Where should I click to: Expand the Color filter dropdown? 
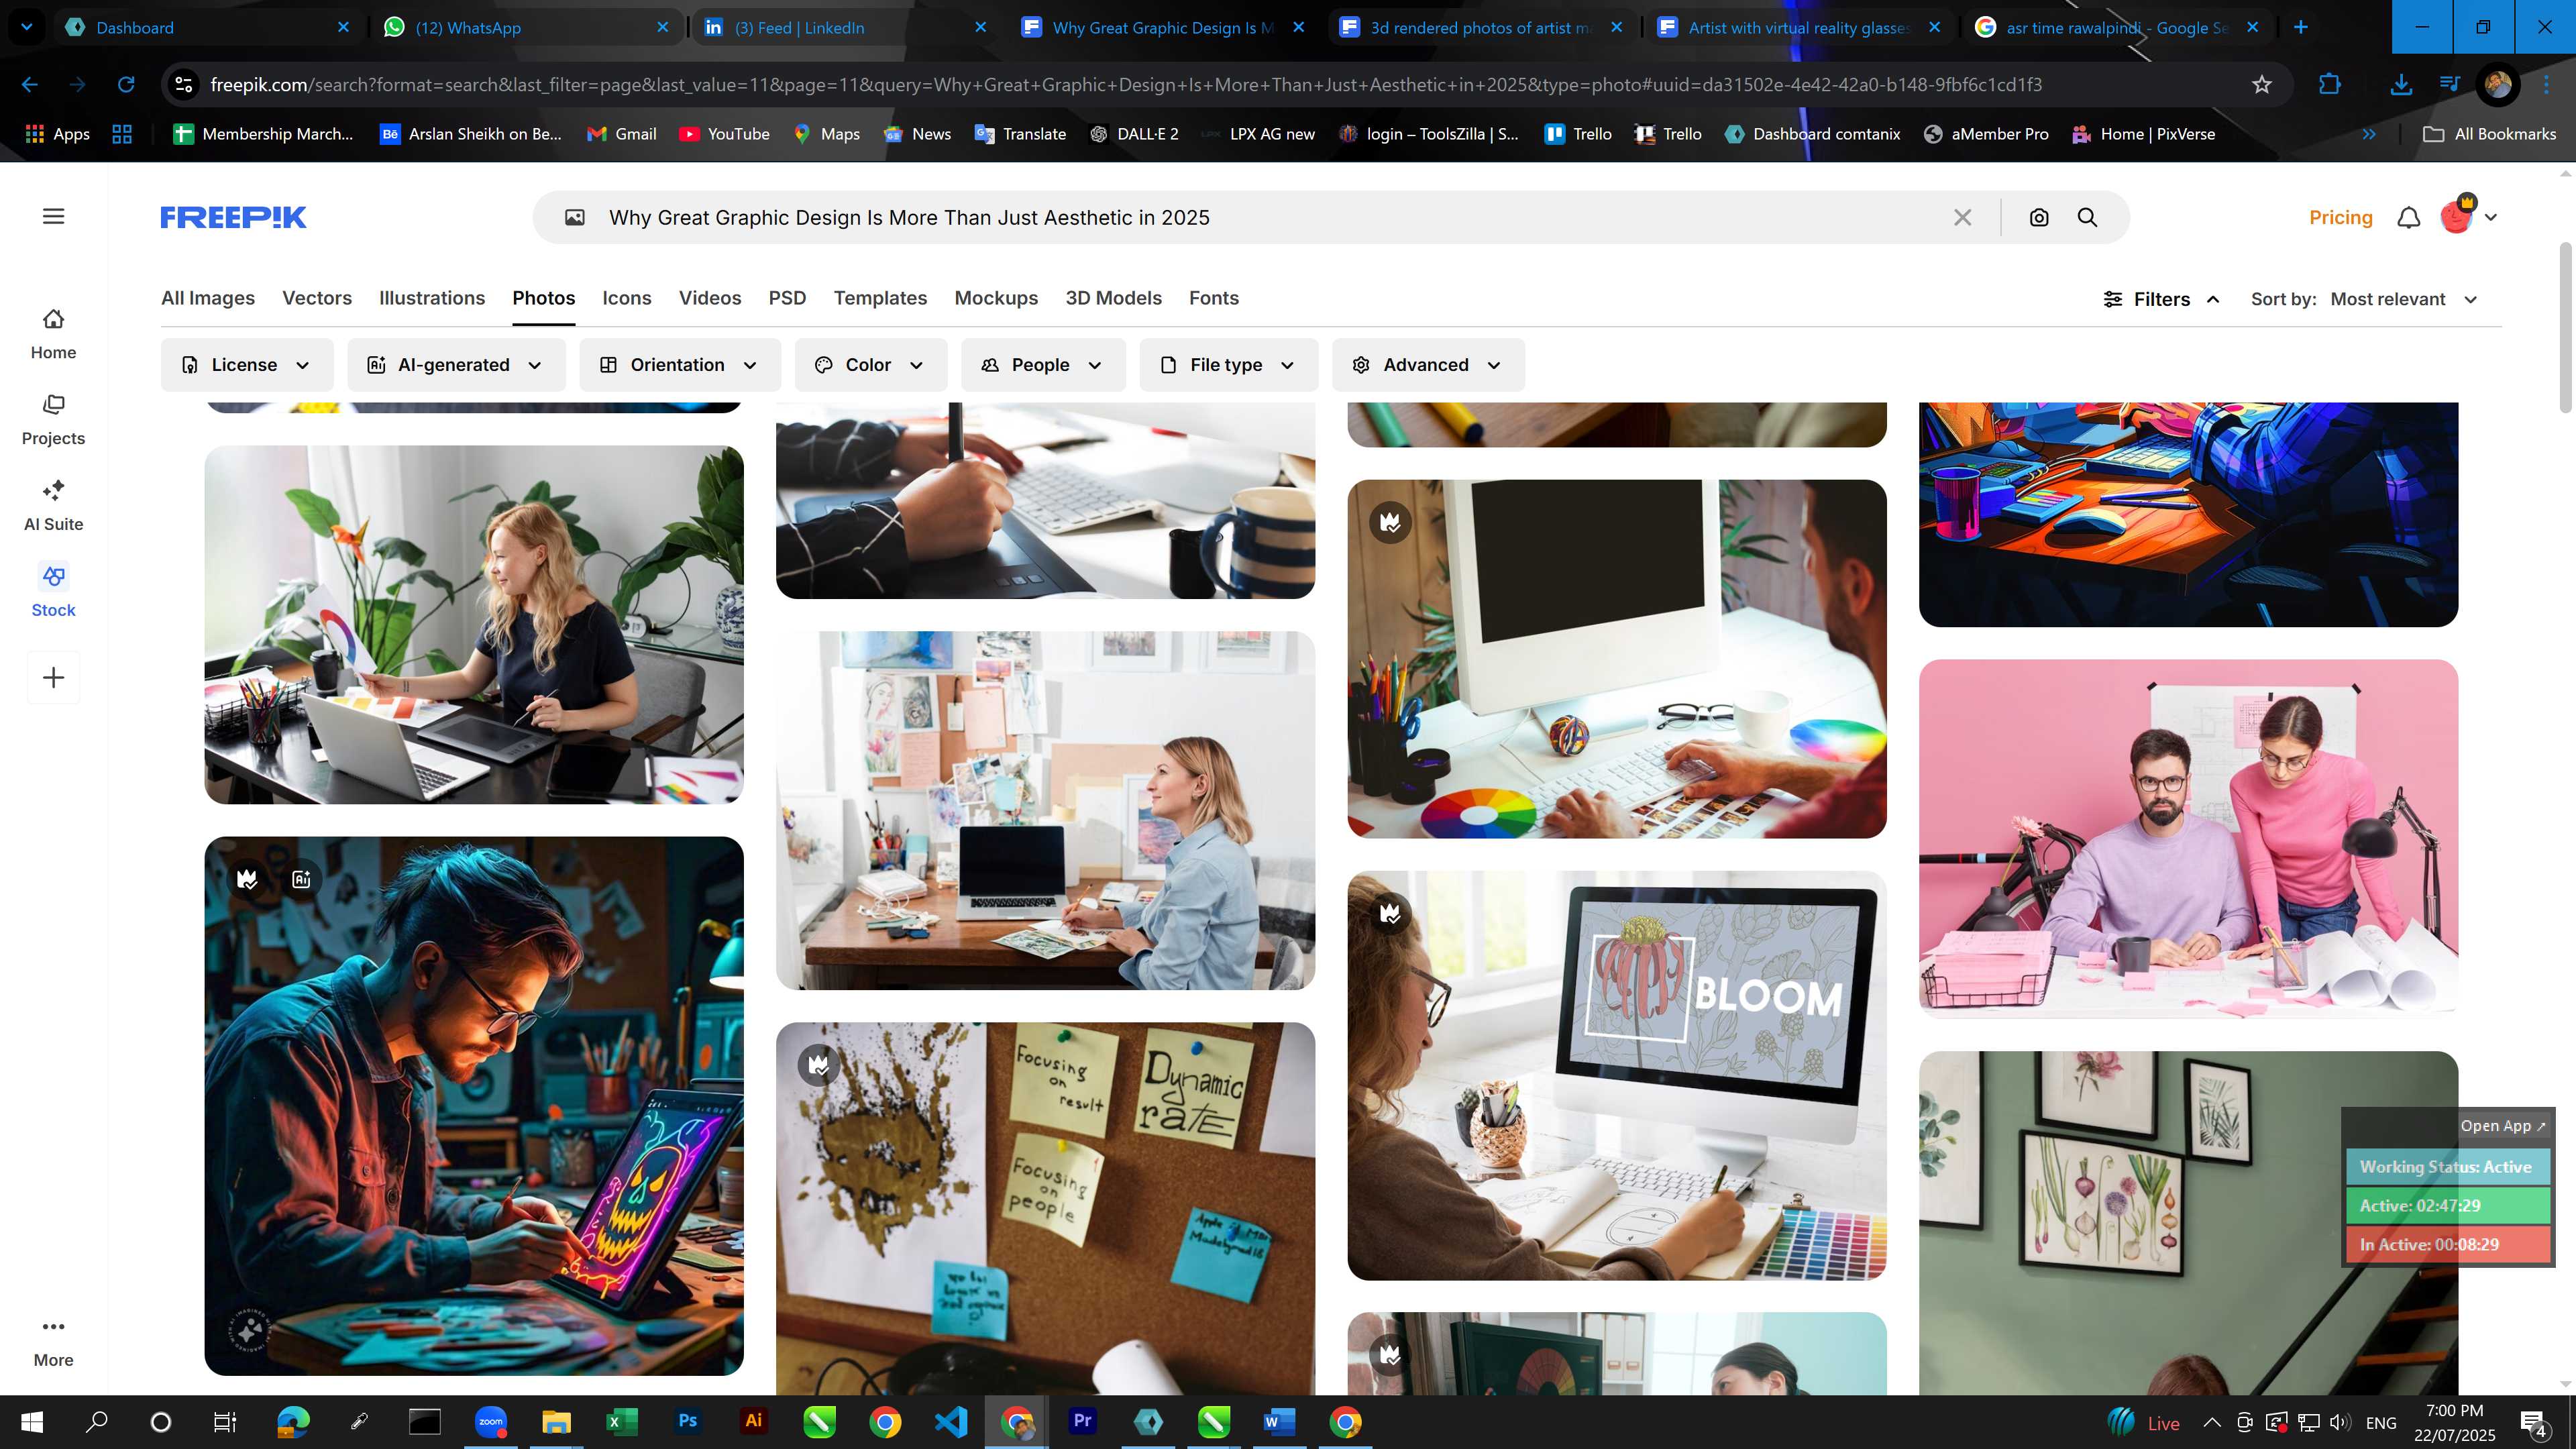point(870,365)
